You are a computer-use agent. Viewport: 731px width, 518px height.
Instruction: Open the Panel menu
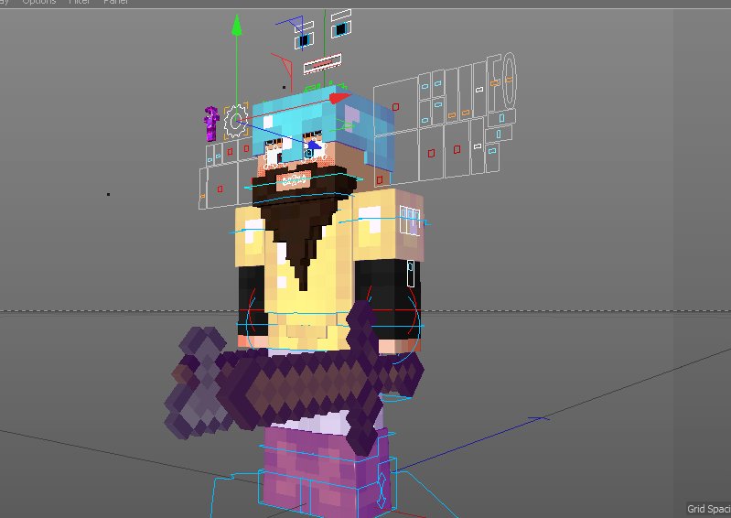(115, 3)
